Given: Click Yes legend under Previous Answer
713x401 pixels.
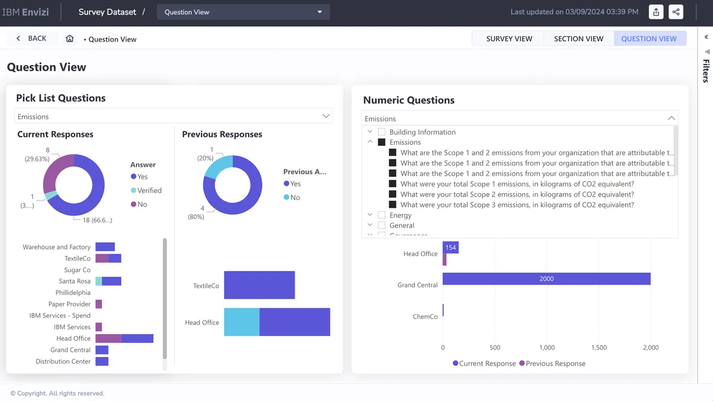Looking at the screenshot, I should click(292, 184).
